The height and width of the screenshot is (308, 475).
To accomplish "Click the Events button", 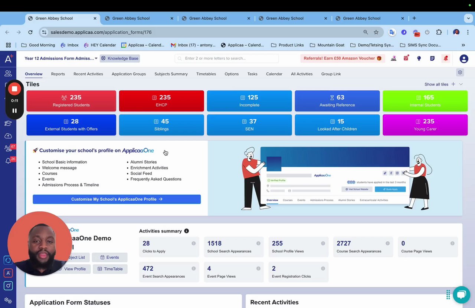I will click(109, 257).
